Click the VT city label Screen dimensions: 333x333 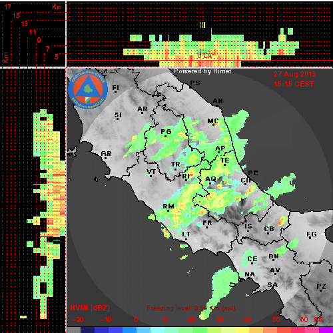pyautogui.click(x=151, y=172)
